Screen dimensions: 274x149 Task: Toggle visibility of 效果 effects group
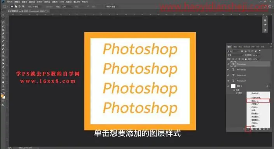click(x=234, y=90)
